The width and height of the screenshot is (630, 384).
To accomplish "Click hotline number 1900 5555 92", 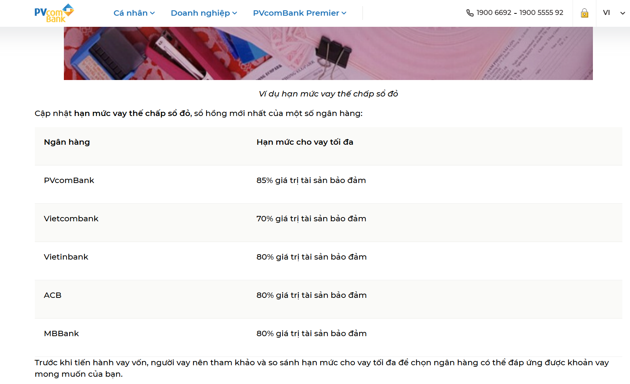I will [x=541, y=13].
